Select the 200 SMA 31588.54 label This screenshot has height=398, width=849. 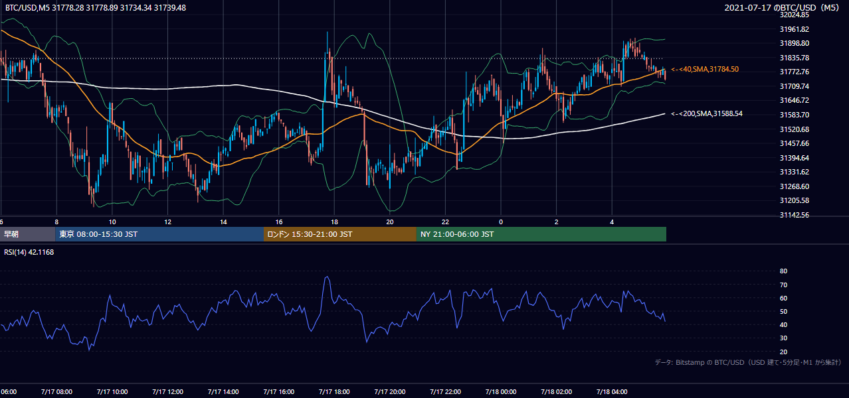(x=707, y=113)
